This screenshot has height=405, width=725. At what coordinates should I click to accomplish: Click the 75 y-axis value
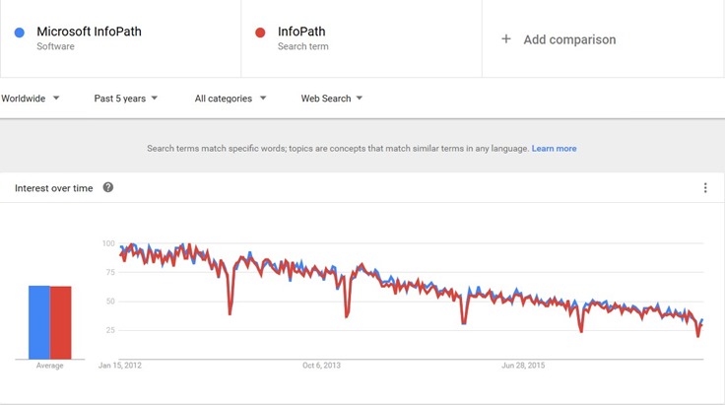[110, 272]
